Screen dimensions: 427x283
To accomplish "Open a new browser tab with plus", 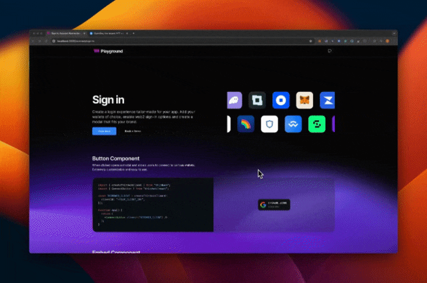I will [x=133, y=33].
